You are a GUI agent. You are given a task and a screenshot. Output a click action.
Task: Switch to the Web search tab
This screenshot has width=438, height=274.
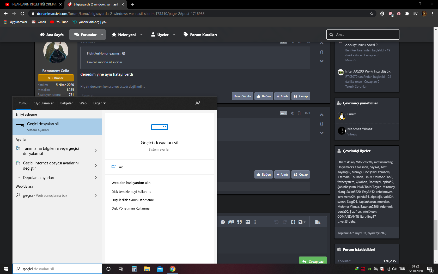pyautogui.click(x=83, y=103)
